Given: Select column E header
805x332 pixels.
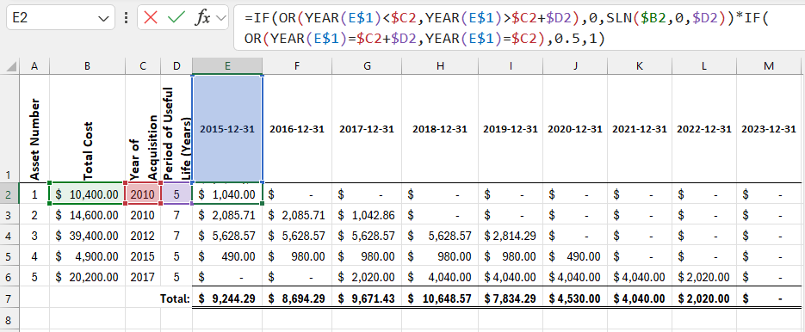Looking at the screenshot, I should point(227,65).
